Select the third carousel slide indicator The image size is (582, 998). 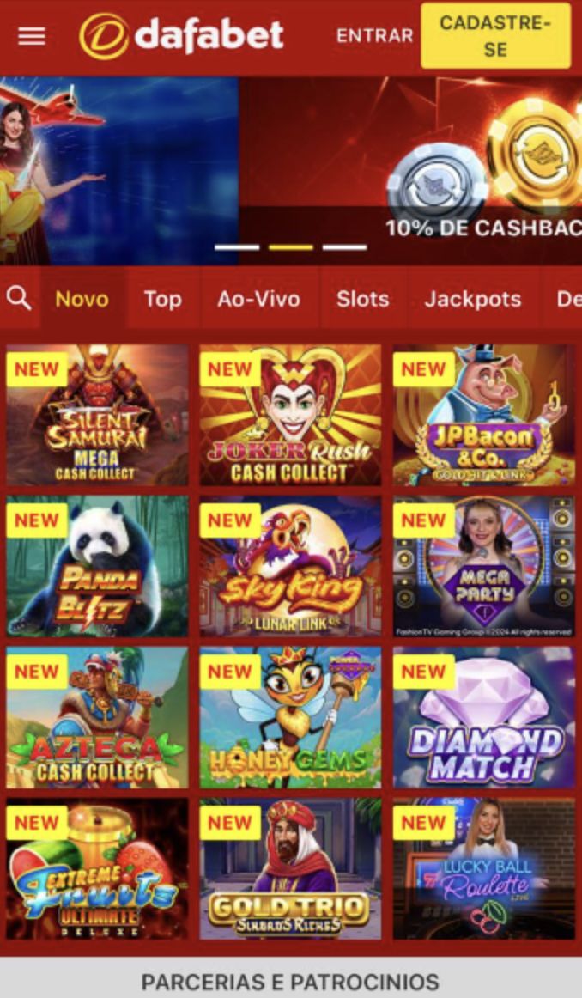coord(345,247)
